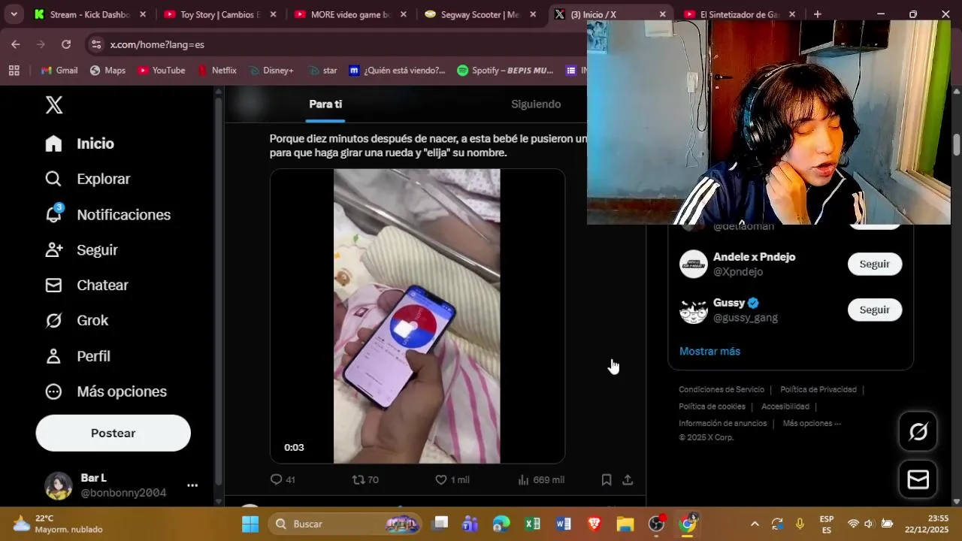
Task: Share the tweet
Action: tap(628, 479)
